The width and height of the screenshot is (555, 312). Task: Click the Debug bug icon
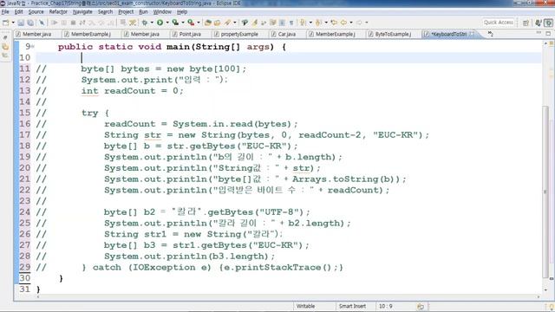tap(145, 23)
